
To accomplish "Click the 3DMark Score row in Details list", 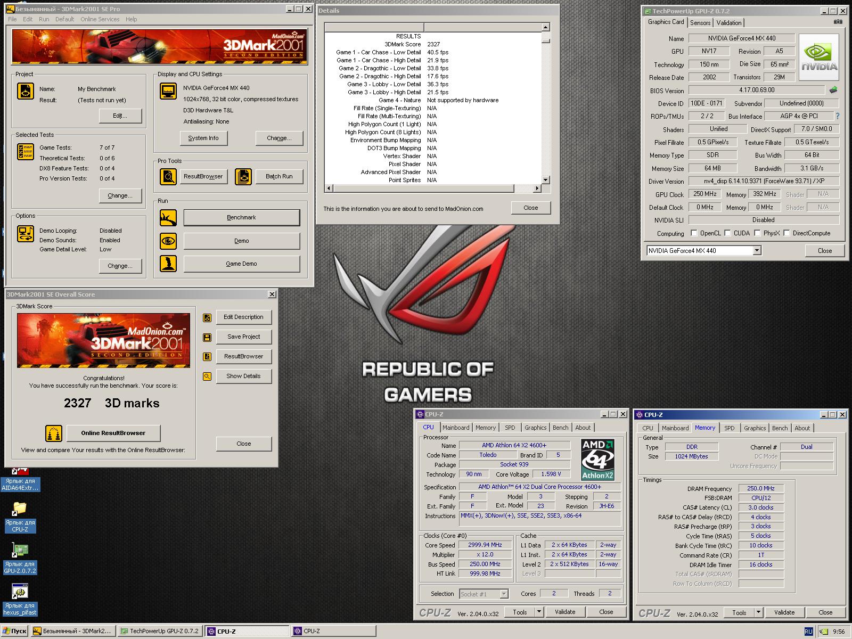I will point(433,44).
